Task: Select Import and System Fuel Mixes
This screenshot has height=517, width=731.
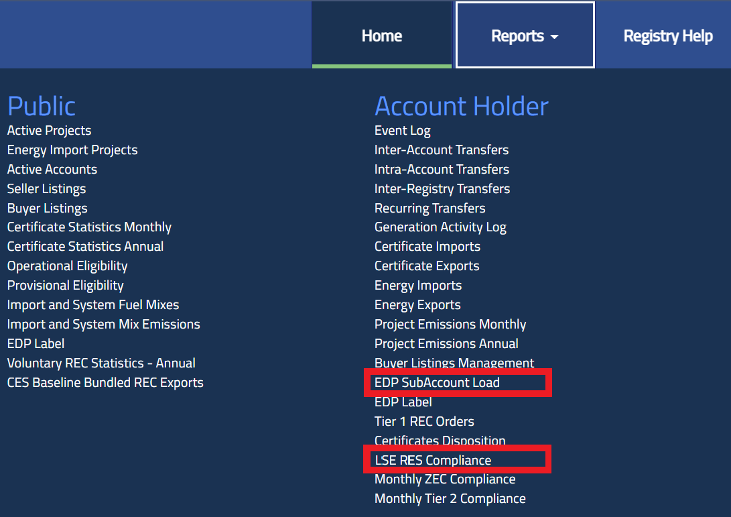Action: point(93,305)
